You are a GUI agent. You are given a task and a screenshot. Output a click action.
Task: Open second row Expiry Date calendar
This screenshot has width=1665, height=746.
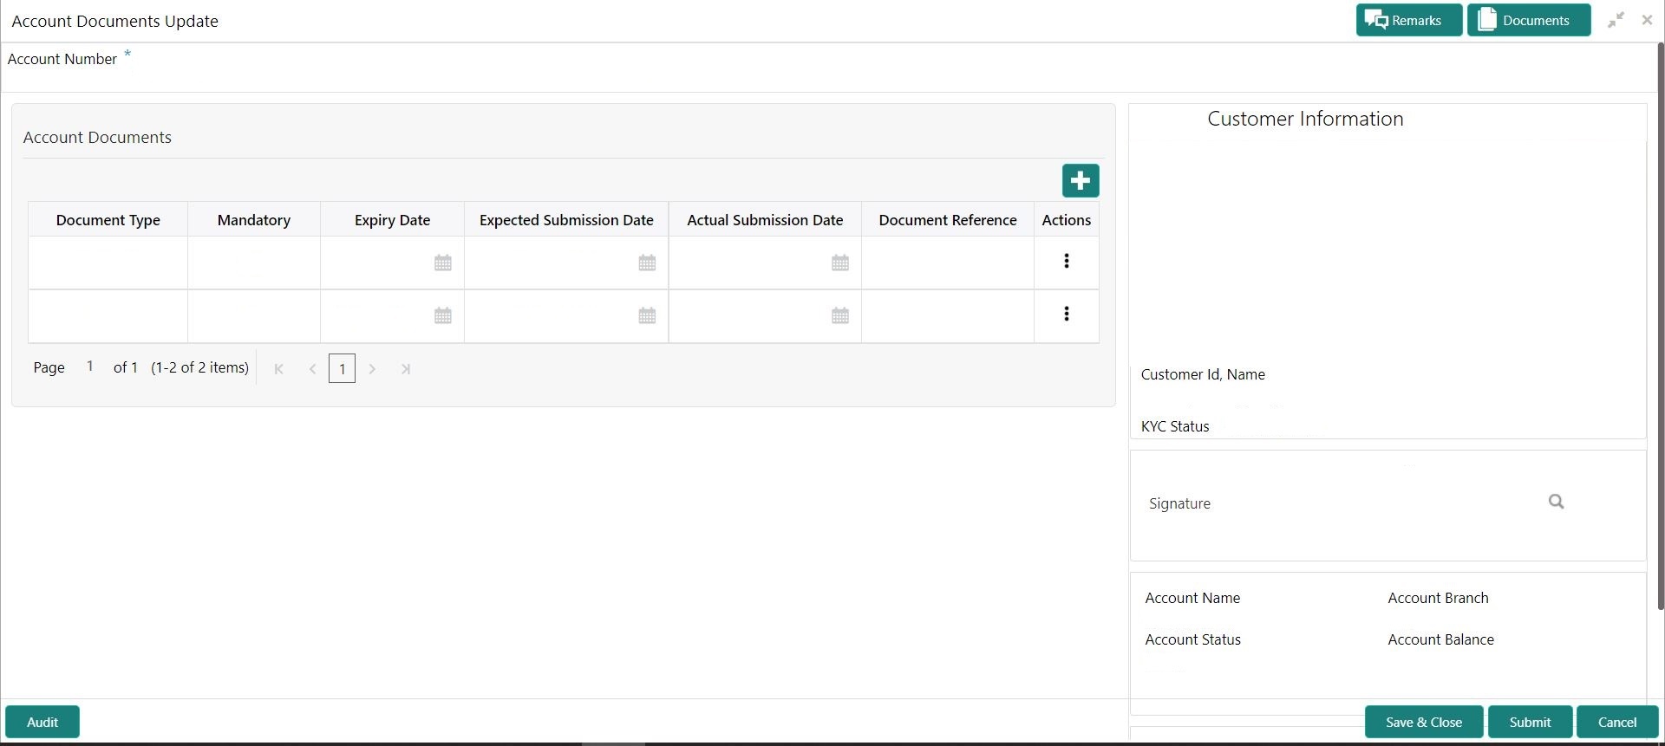(443, 316)
